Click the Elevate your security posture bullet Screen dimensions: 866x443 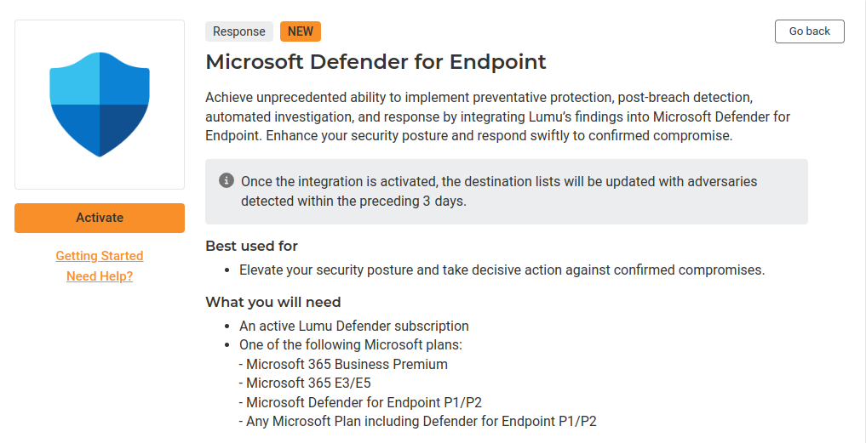click(x=502, y=270)
